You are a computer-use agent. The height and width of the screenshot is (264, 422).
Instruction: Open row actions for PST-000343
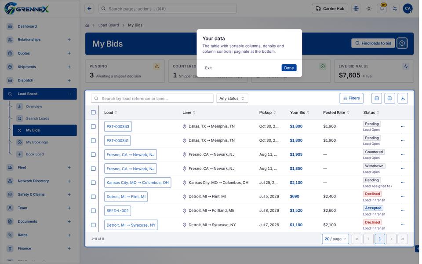403,126
